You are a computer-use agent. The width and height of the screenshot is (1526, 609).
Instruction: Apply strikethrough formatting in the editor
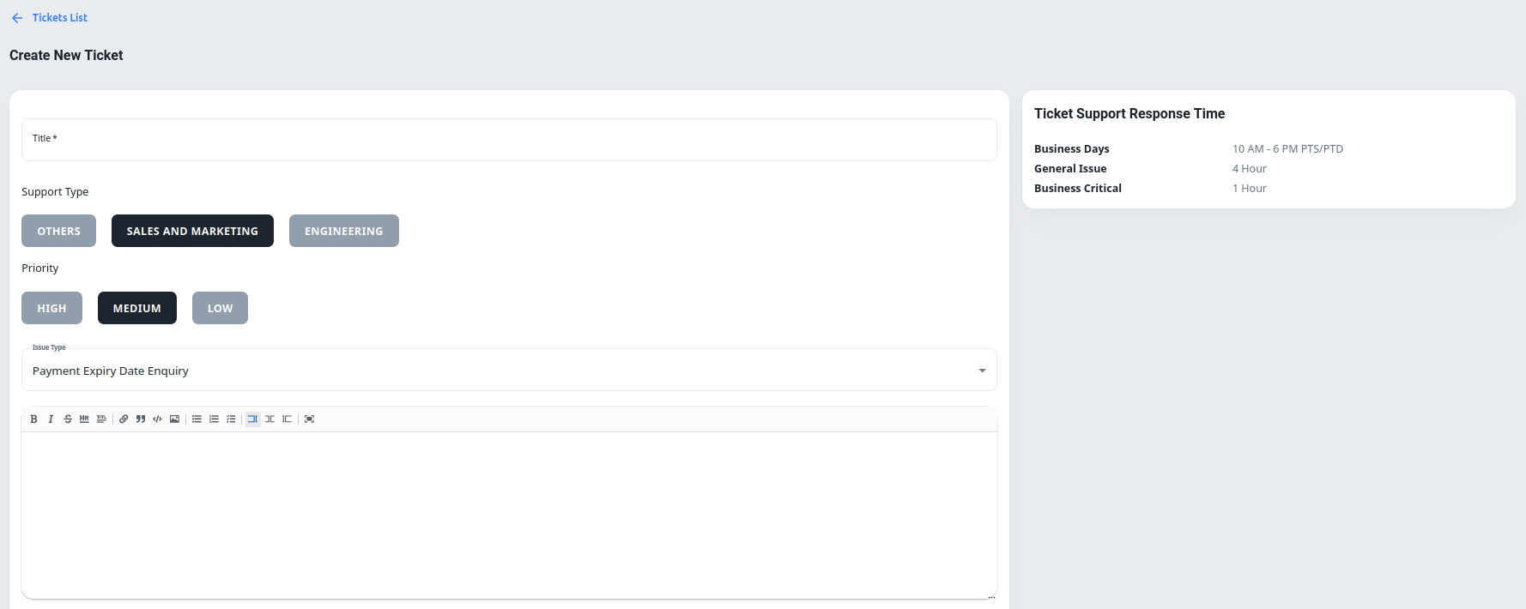pos(68,419)
